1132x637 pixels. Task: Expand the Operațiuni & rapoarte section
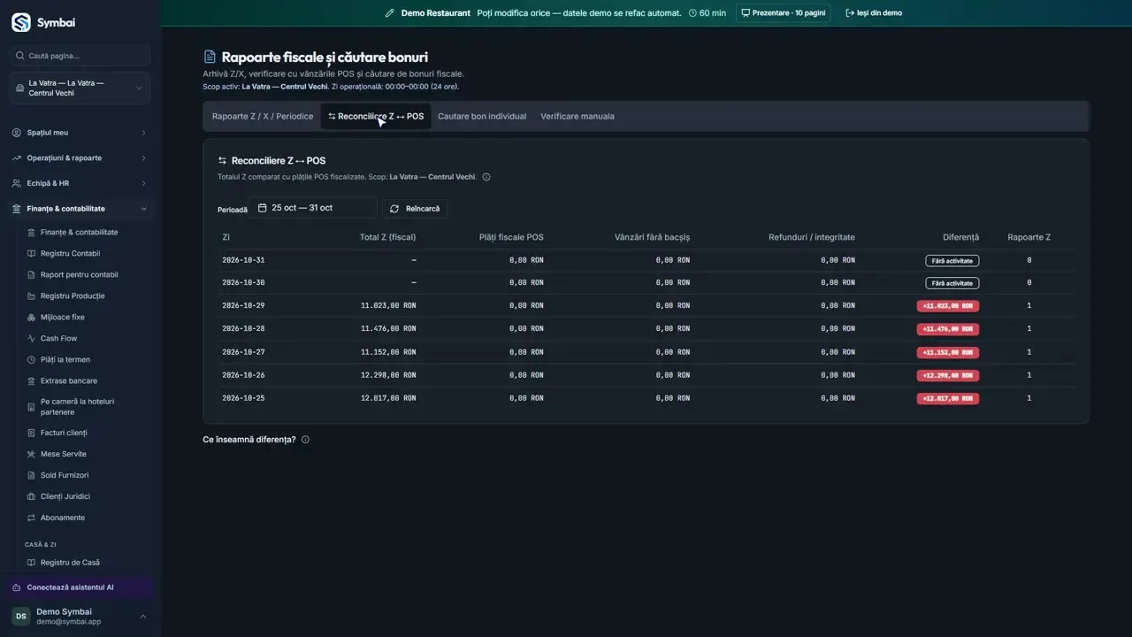pyautogui.click(x=80, y=158)
